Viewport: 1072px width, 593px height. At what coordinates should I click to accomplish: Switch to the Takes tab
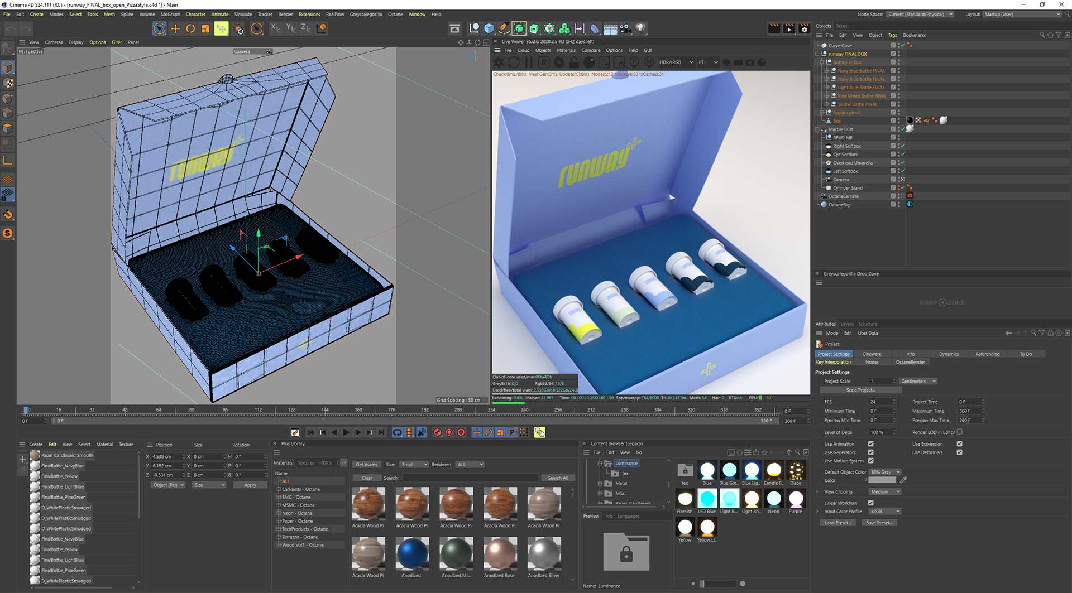click(841, 26)
